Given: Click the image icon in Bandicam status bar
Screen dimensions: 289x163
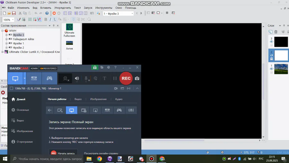Looking at the screenshot, I should point(122,89).
